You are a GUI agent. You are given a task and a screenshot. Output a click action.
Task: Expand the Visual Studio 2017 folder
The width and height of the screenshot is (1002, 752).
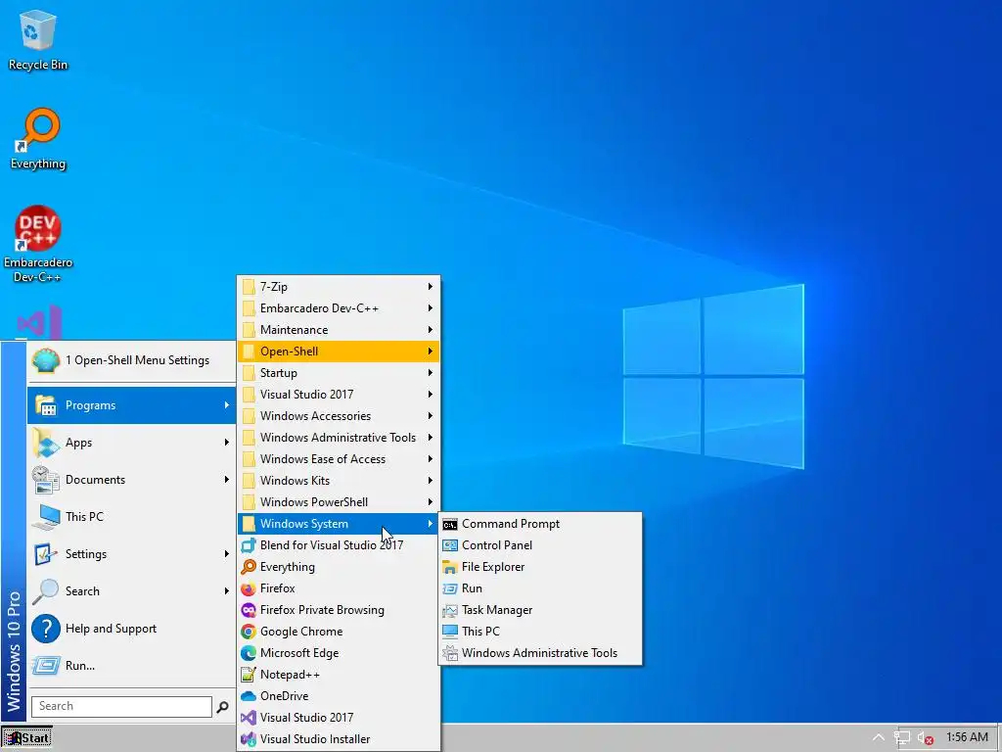[339, 395]
